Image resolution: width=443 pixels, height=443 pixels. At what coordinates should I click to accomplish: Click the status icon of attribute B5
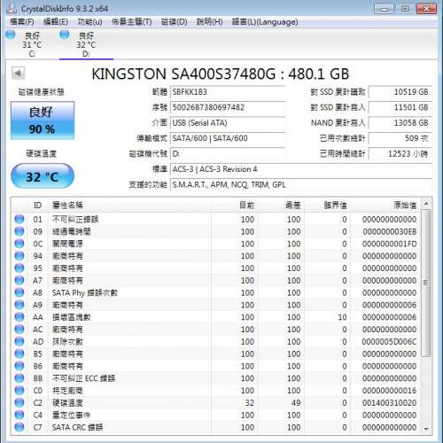(19, 354)
